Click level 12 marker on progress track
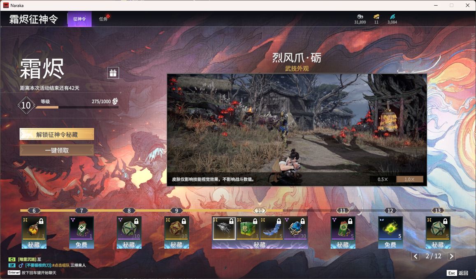 390,210
